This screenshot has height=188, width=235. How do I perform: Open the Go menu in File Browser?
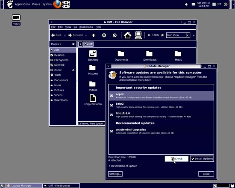pyautogui.click(x=75, y=27)
